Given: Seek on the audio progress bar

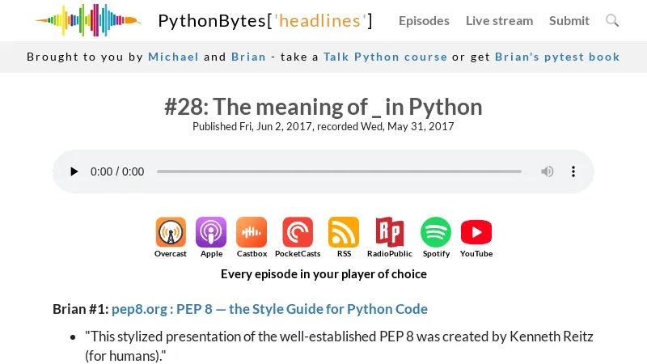Looking at the screenshot, I should (x=339, y=171).
